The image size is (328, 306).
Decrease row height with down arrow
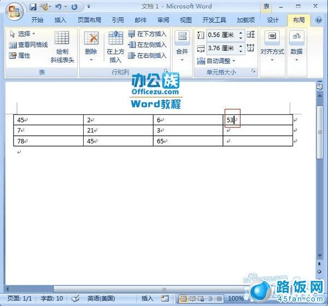tap(241, 38)
